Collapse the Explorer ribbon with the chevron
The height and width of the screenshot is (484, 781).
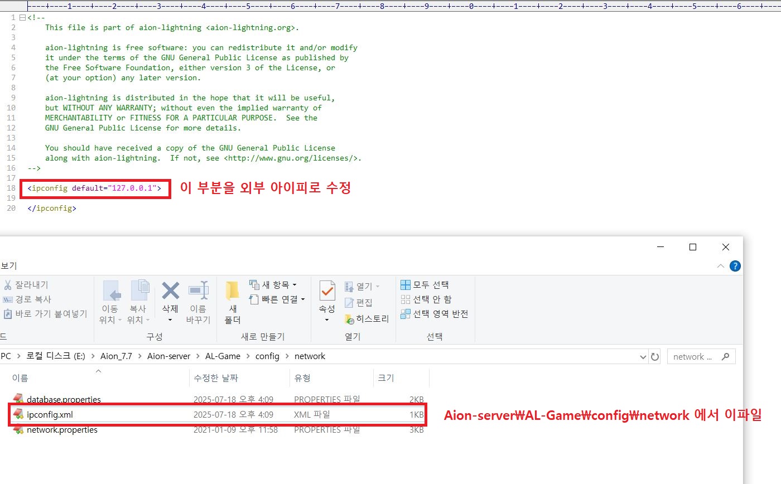coord(721,266)
